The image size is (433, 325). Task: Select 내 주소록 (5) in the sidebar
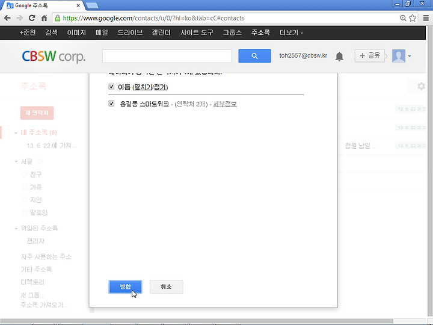click(38, 132)
